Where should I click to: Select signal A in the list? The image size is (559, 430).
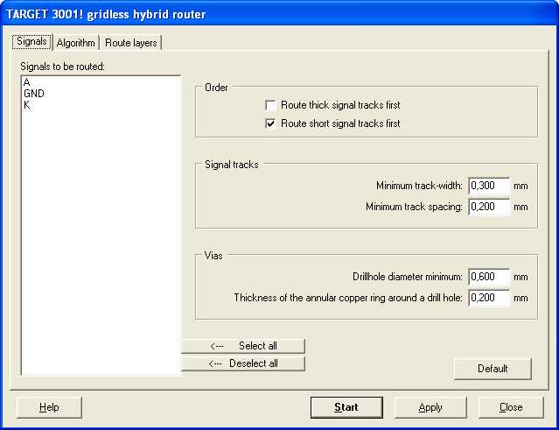[27, 82]
